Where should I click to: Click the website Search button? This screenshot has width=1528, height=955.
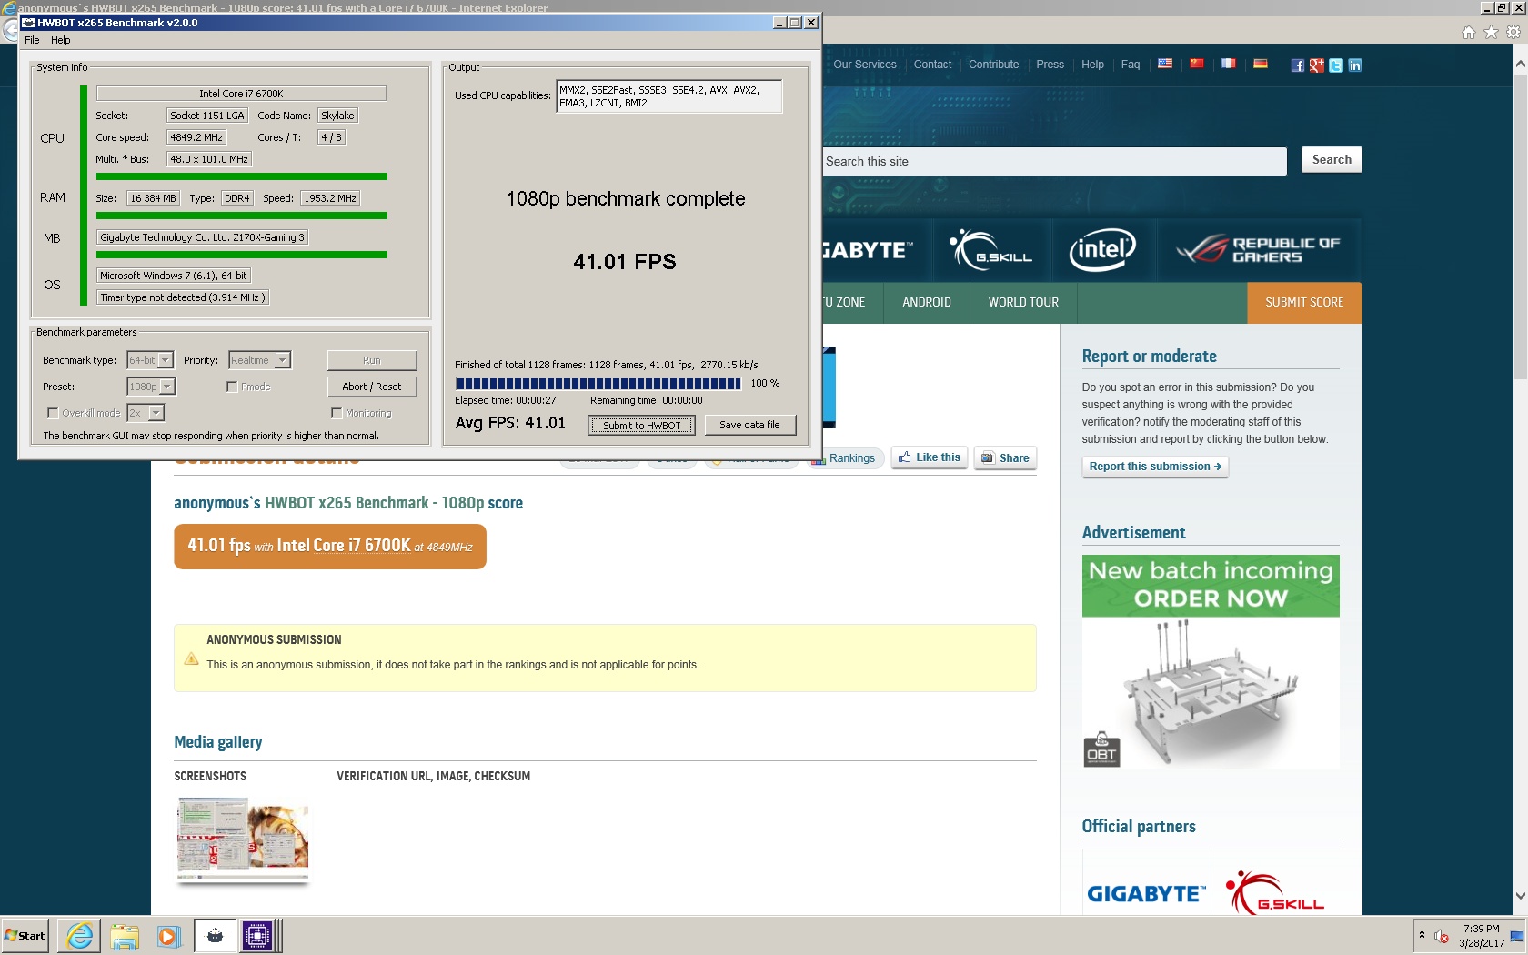1332,159
